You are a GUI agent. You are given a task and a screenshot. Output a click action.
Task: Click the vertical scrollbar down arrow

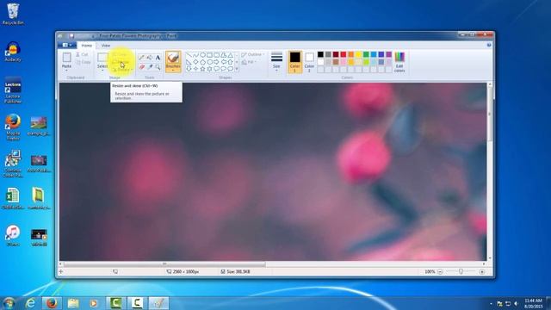490,258
